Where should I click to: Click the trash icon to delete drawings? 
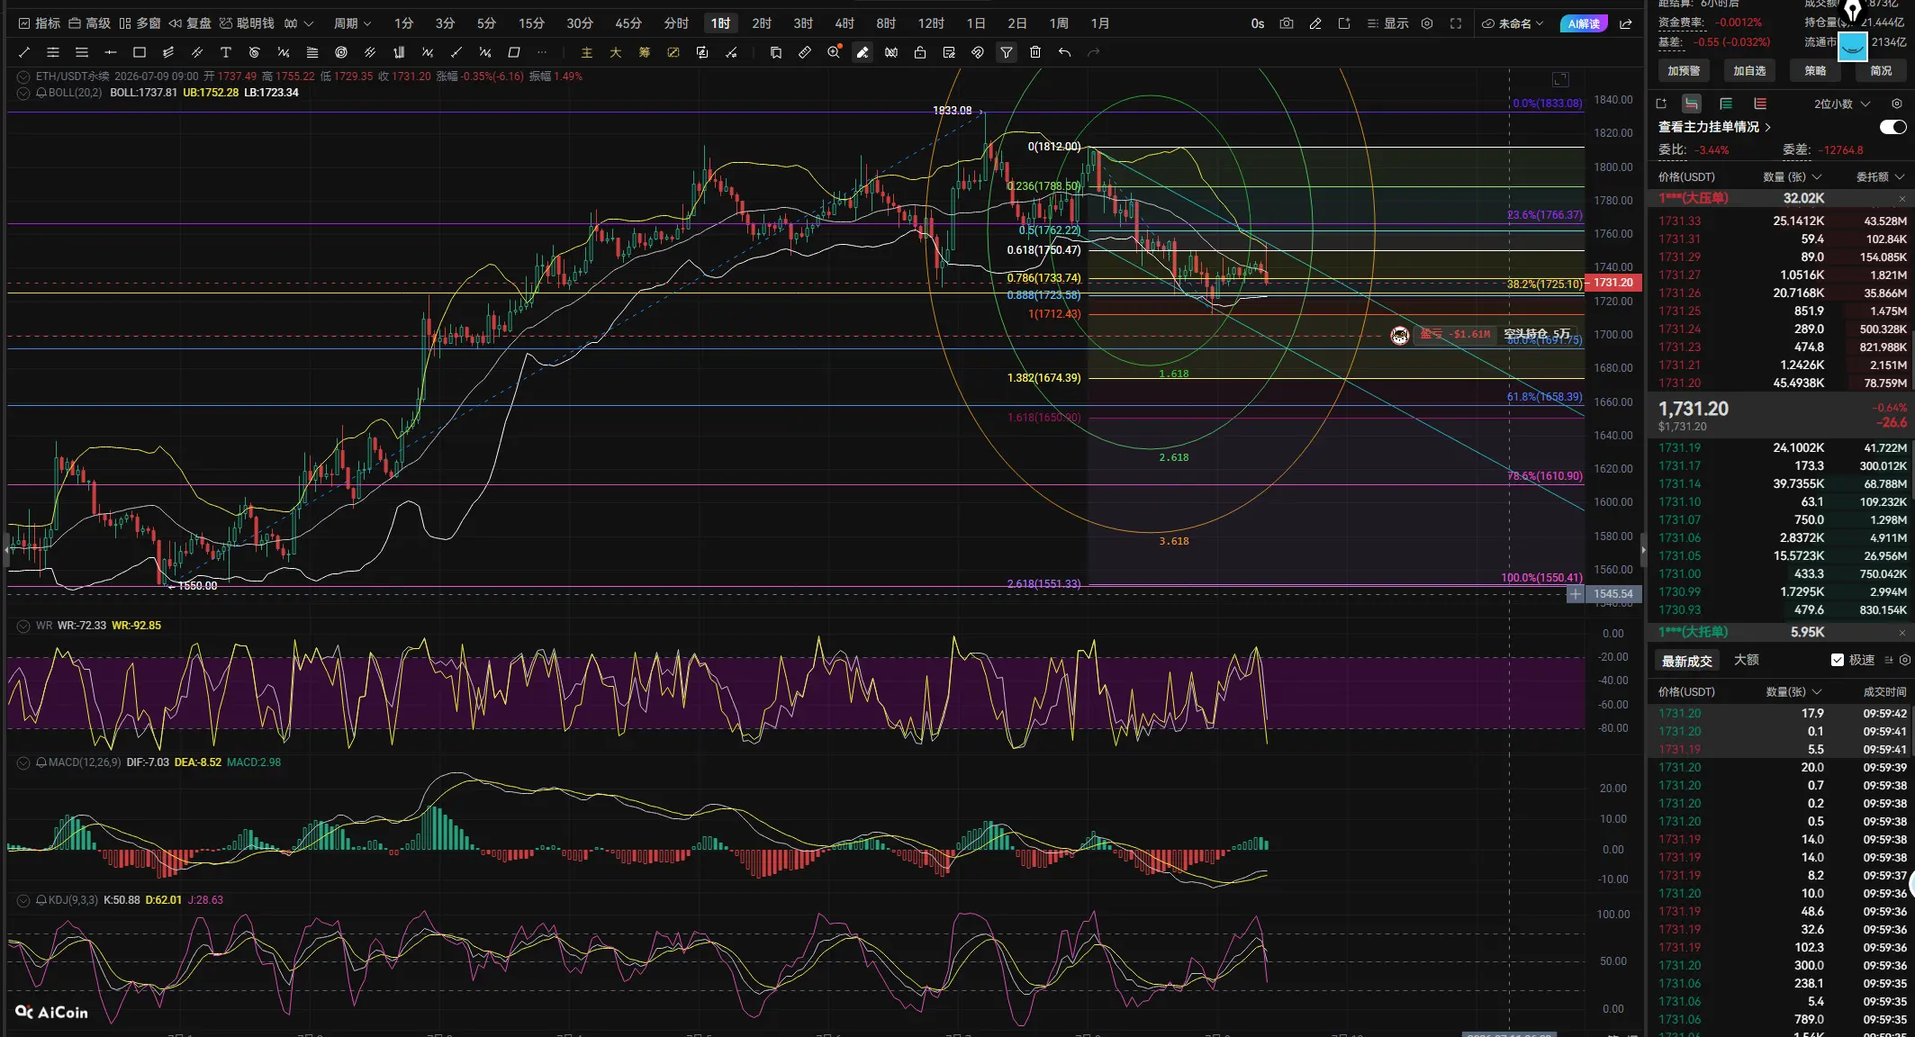1035,52
